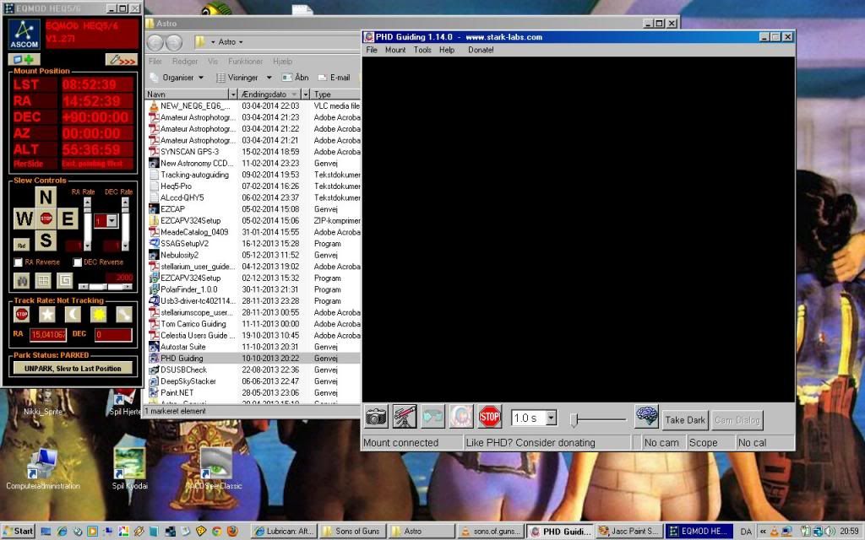
Task: Click the STOP slew button in EQMOD
Action: tap(46, 219)
